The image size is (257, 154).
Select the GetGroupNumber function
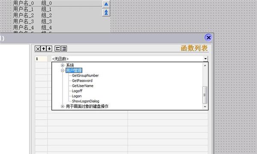pos(85,75)
